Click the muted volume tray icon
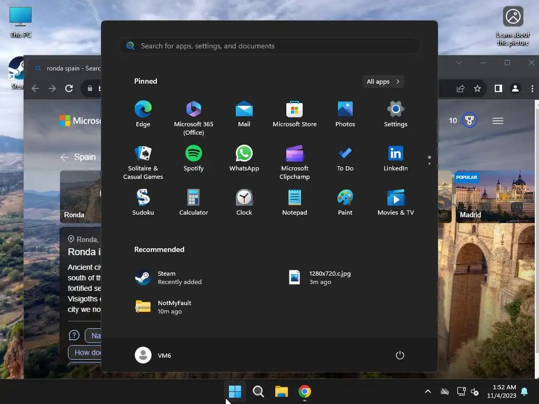 pyautogui.click(x=475, y=391)
